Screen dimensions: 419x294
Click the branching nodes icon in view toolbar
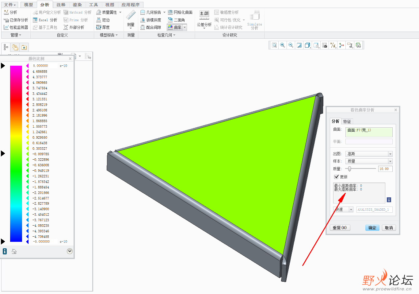click(341, 45)
